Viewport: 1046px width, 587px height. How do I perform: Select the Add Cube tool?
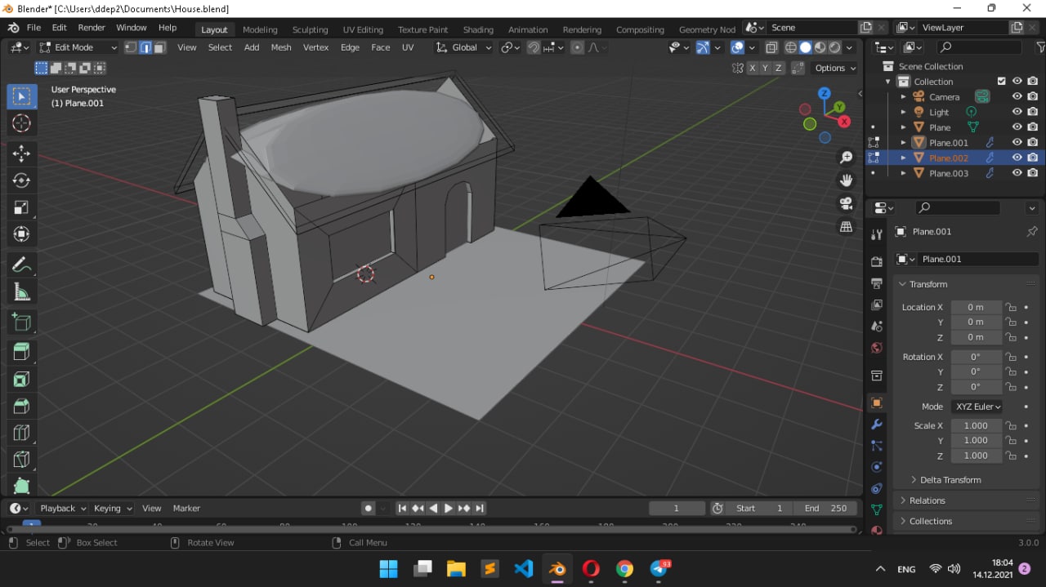pyautogui.click(x=22, y=322)
